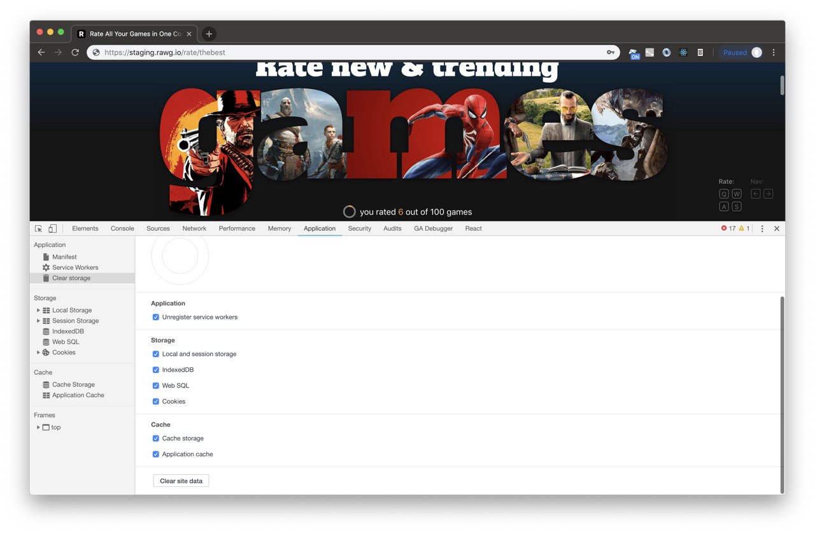815x534 pixels.
Task: Expand the Session Storage tree node
Action: [x=38, y=321]
